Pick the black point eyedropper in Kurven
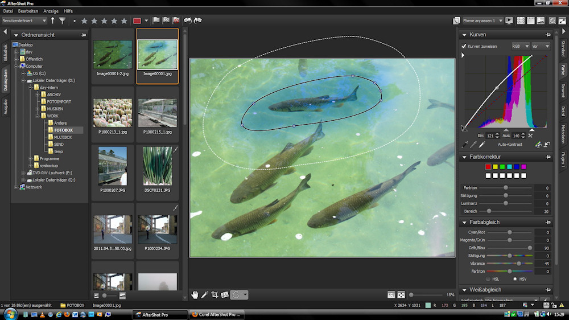Screen dimensions: 569x320 click(464, 145)
